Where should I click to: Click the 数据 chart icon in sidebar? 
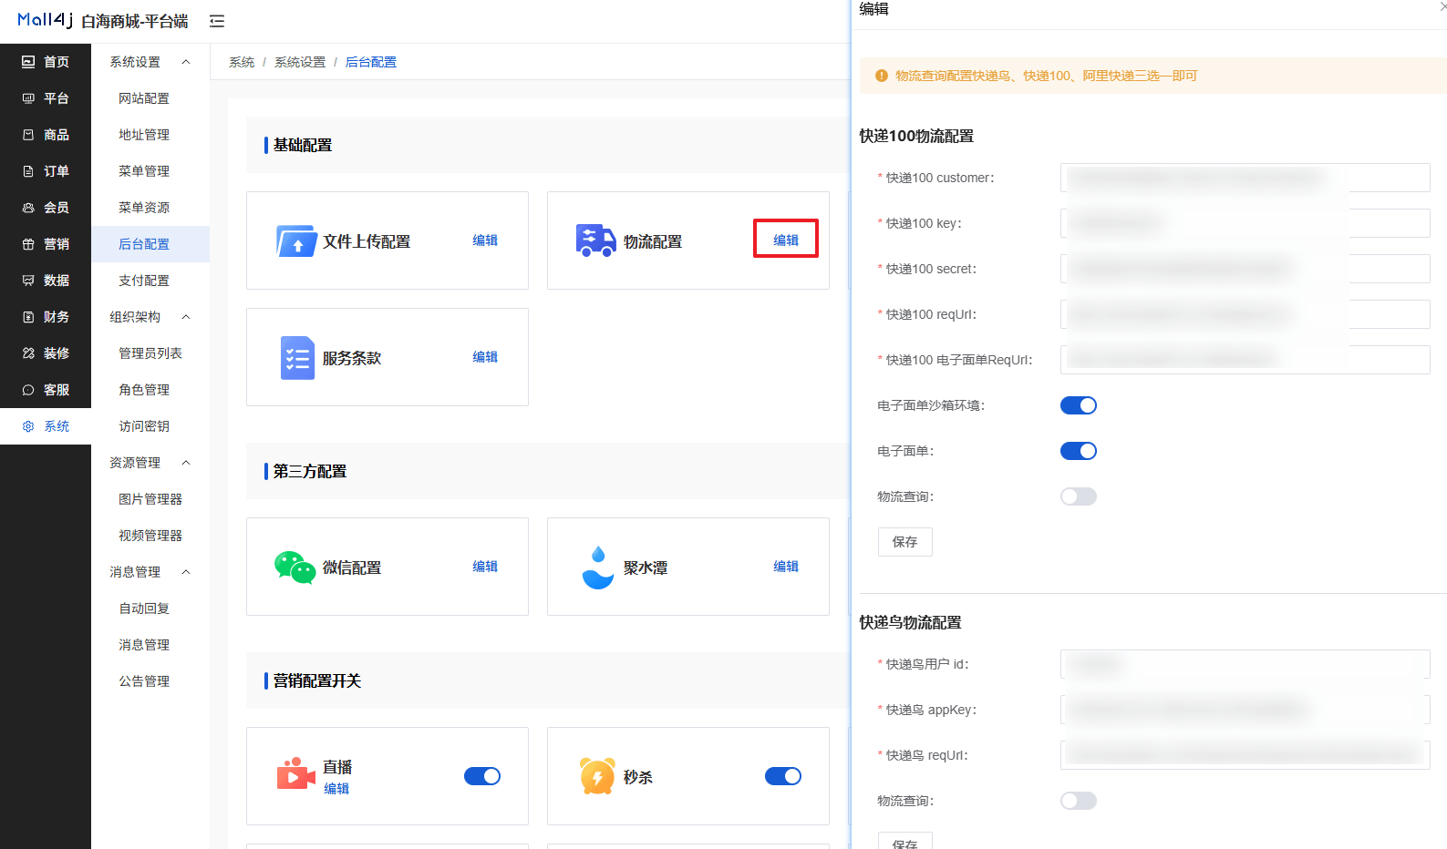point(28,281)
